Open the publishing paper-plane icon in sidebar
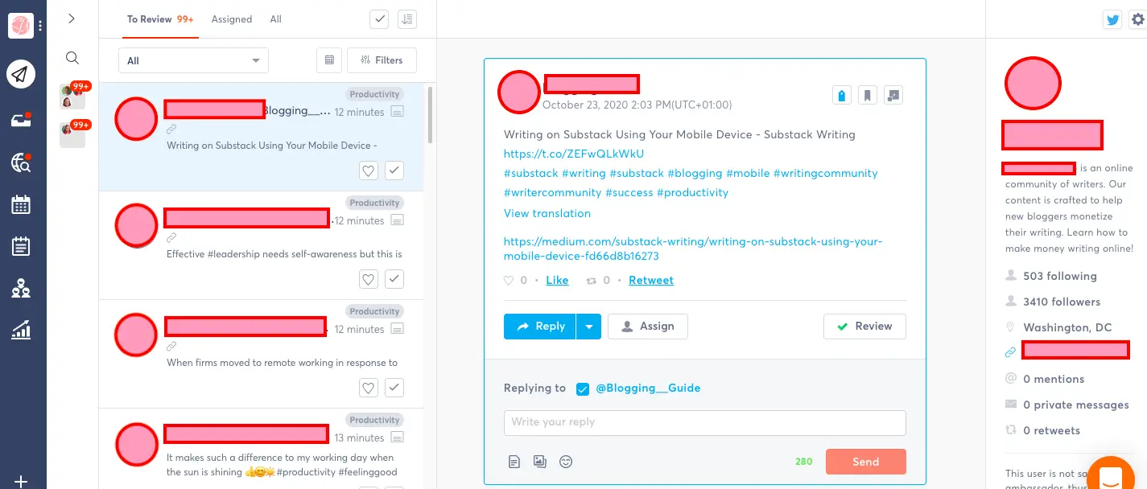Viewport: 1147px width, 489px height. tap(21, 74)
